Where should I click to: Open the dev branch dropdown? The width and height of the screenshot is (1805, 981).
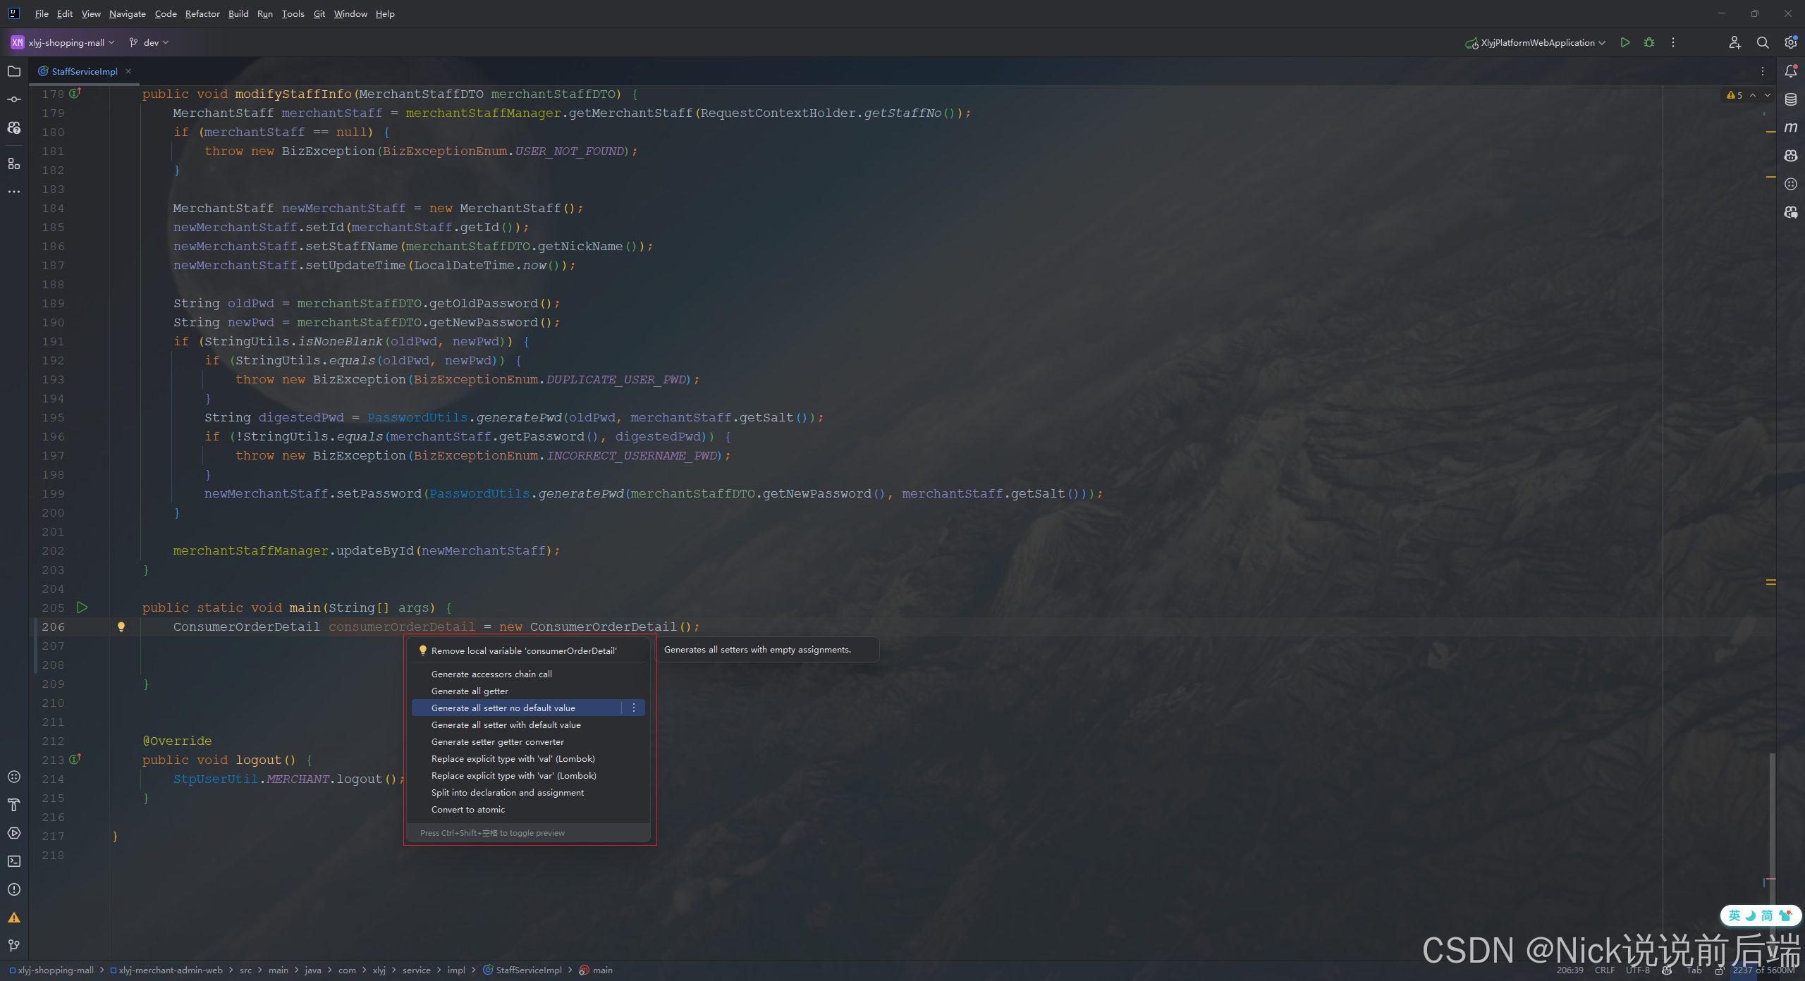click(150, 42)
